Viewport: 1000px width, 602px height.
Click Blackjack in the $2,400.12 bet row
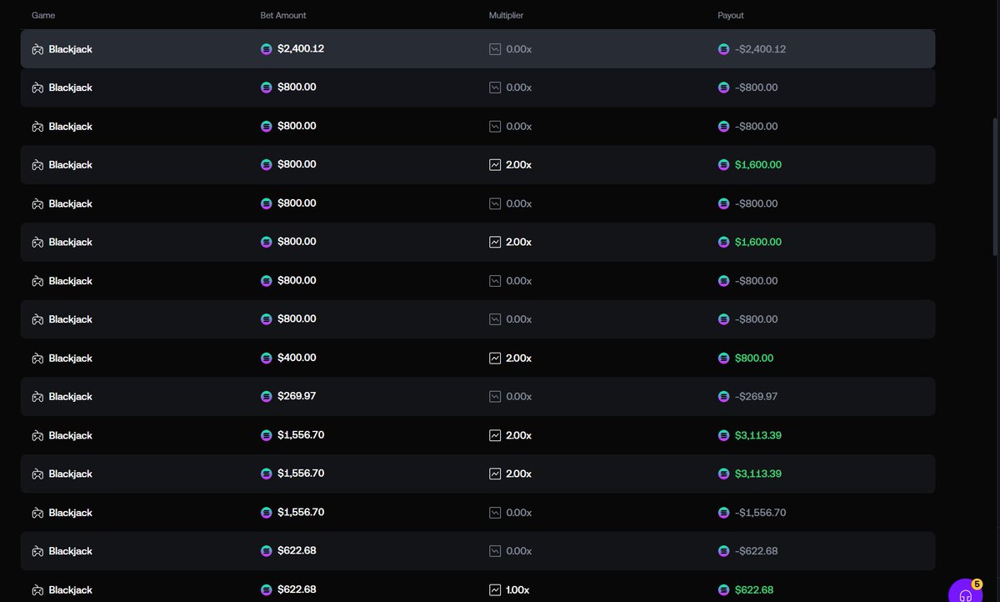click(71, 49)
